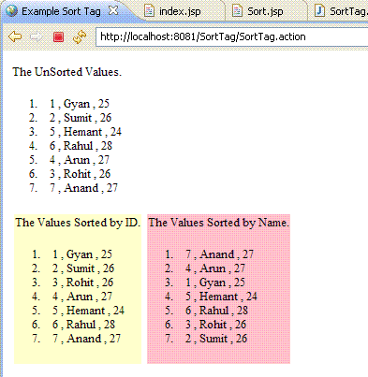Click Anand row in Sorted by ID list
The width and height of the screenshot is (368, 377).
86,339
